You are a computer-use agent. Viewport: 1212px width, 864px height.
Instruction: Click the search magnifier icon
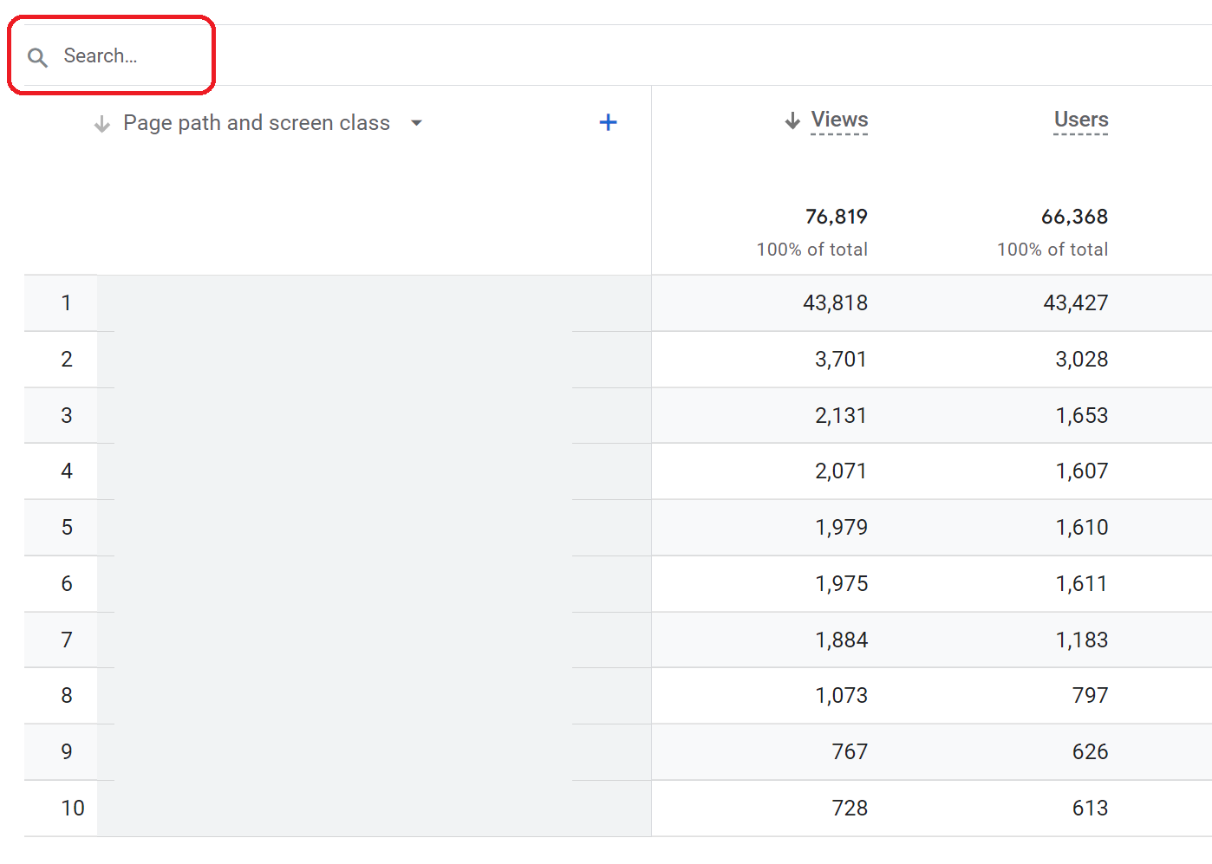point(37,57)
